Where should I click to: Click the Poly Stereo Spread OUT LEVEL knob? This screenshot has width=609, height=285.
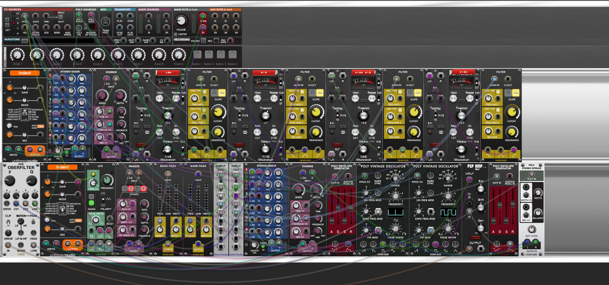(x=532, y=229)
